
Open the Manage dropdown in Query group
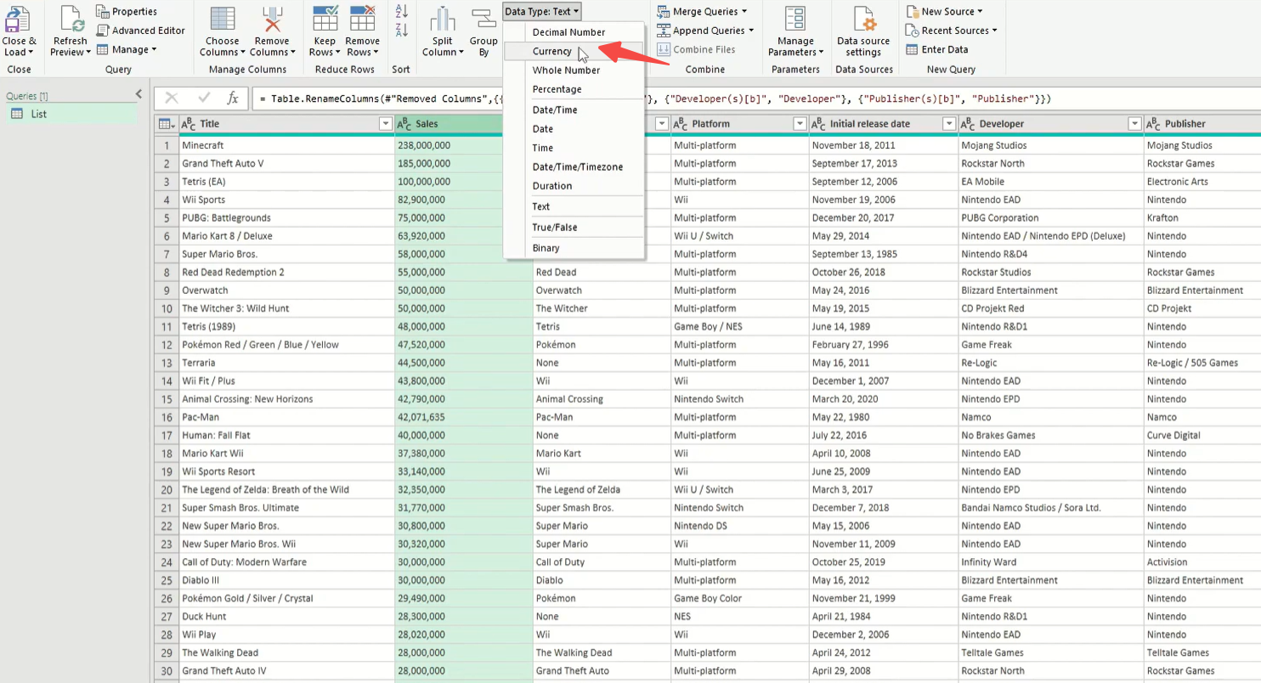[127, 49]
